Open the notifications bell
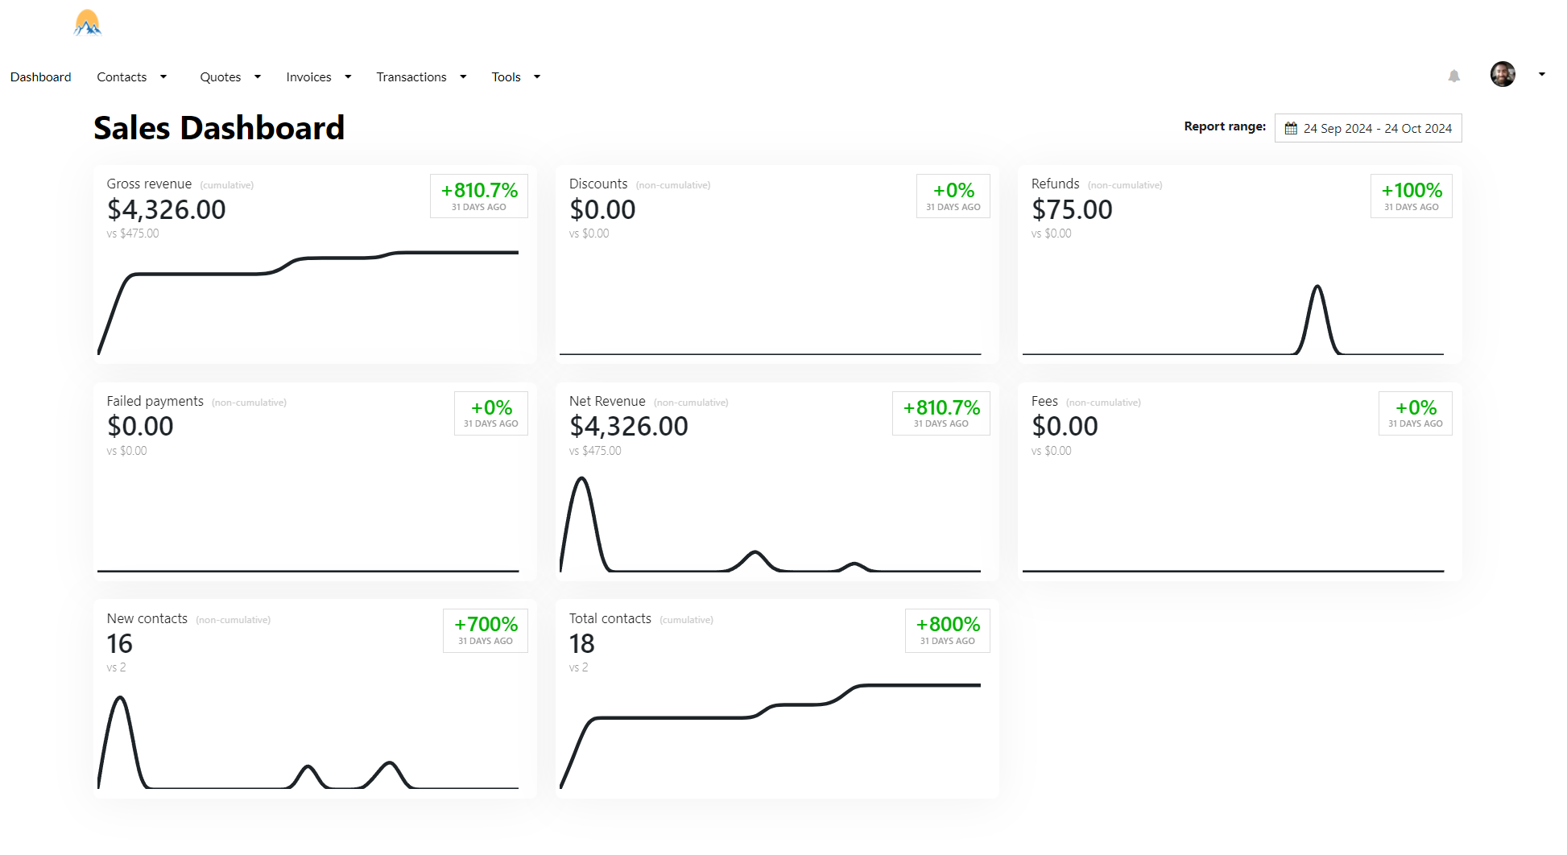 (1453, 76)
